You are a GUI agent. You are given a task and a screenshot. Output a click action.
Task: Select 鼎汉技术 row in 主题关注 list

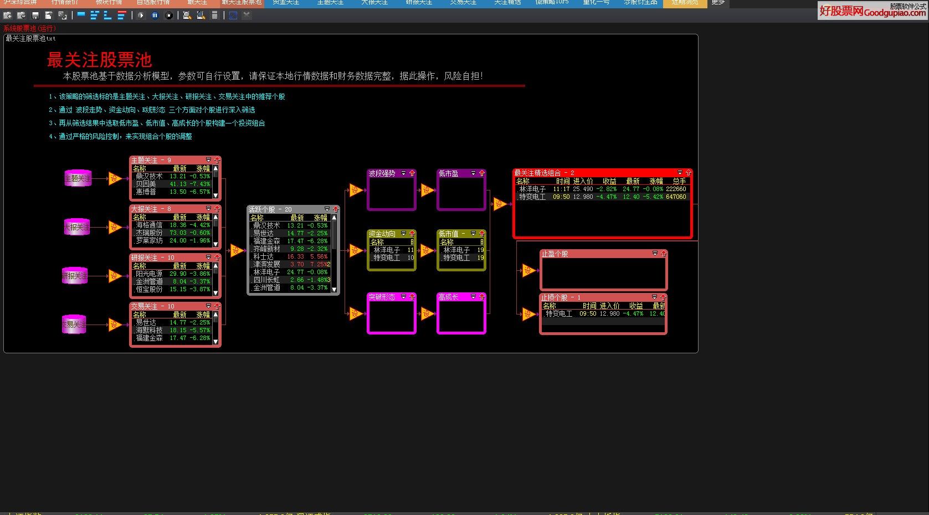point(172,177)
